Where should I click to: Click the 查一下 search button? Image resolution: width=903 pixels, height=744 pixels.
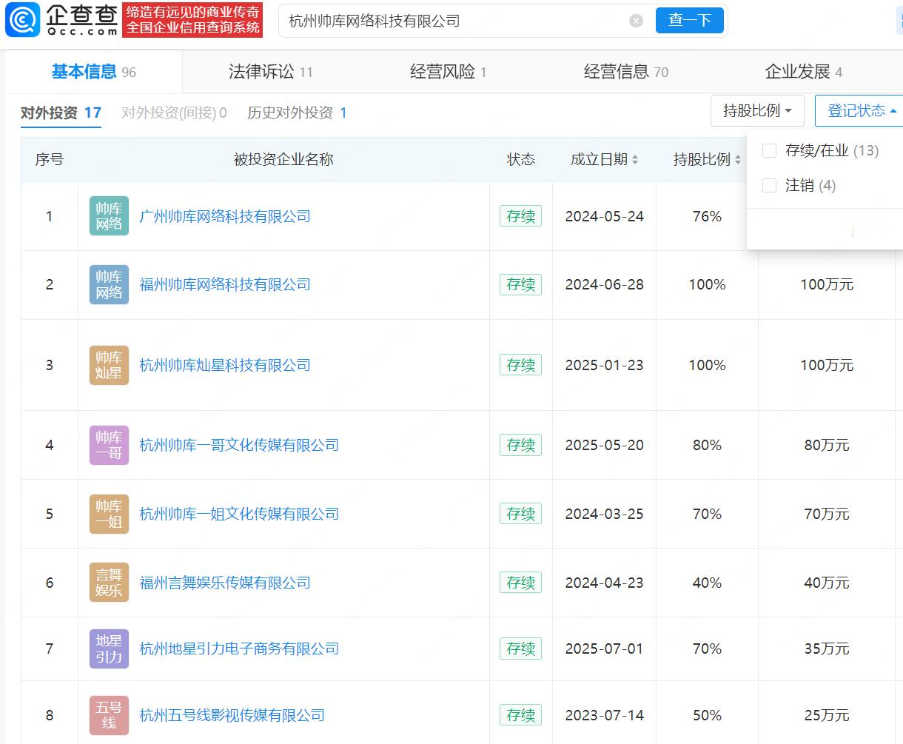coord(689,20)
